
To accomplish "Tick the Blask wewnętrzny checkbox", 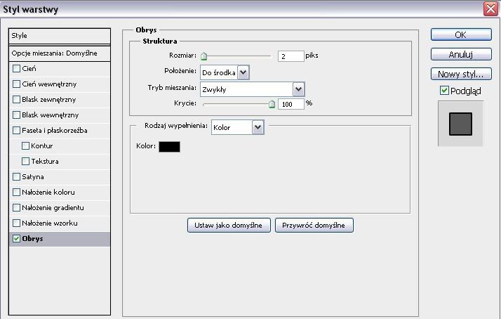I will 16,115.
